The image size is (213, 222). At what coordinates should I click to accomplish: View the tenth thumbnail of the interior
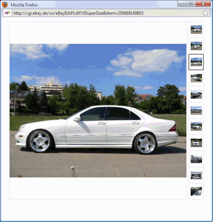pyautogui.click(x=196, y=175)
